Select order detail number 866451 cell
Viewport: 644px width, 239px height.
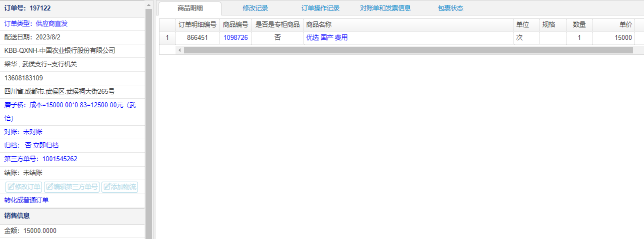coord(197,37)
